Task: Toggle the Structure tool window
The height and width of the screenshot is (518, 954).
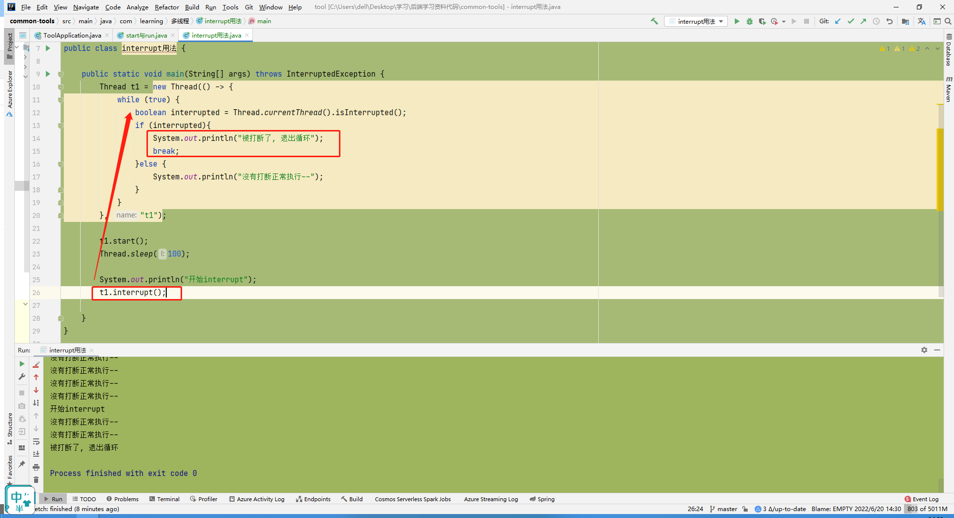Action: [9, 428]
